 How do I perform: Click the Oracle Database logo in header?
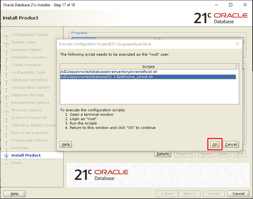pos(221,18)
